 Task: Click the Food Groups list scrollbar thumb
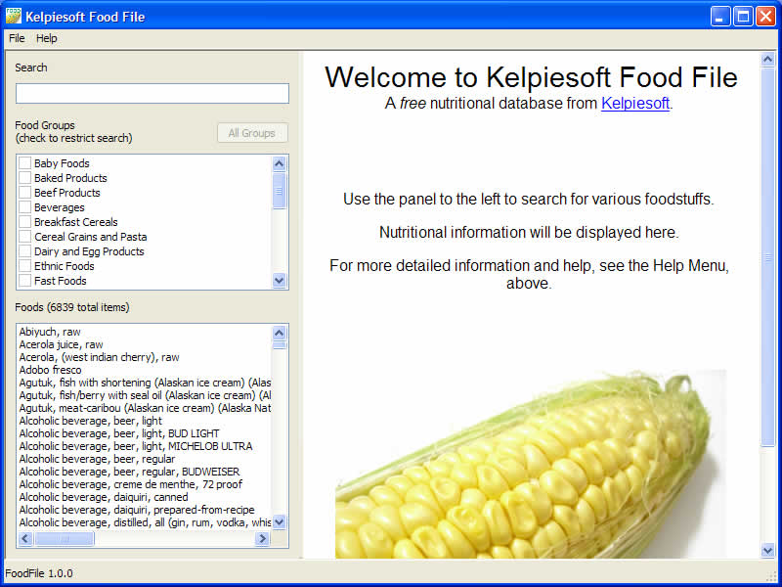[280, 191]
